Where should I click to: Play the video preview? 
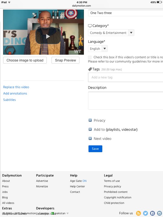[48, 36]
